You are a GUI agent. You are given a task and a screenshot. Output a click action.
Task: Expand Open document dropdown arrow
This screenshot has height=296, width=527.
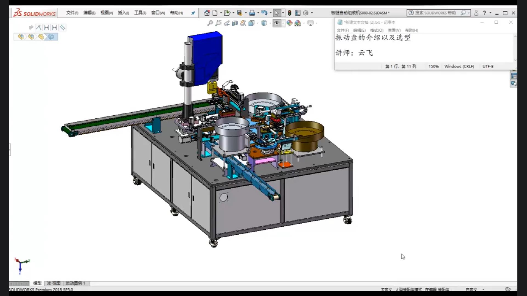coord(233,13)
